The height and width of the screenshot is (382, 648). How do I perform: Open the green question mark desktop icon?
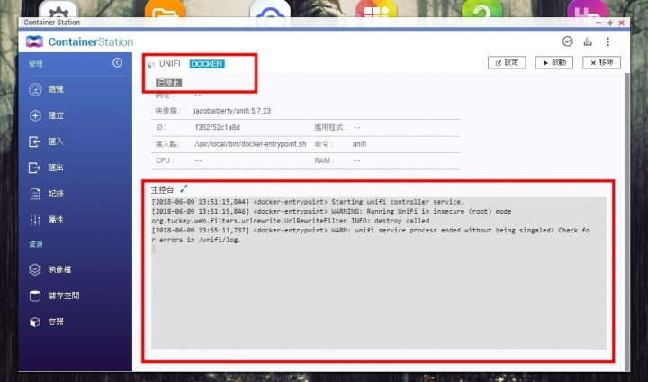[x=481, y=9]
